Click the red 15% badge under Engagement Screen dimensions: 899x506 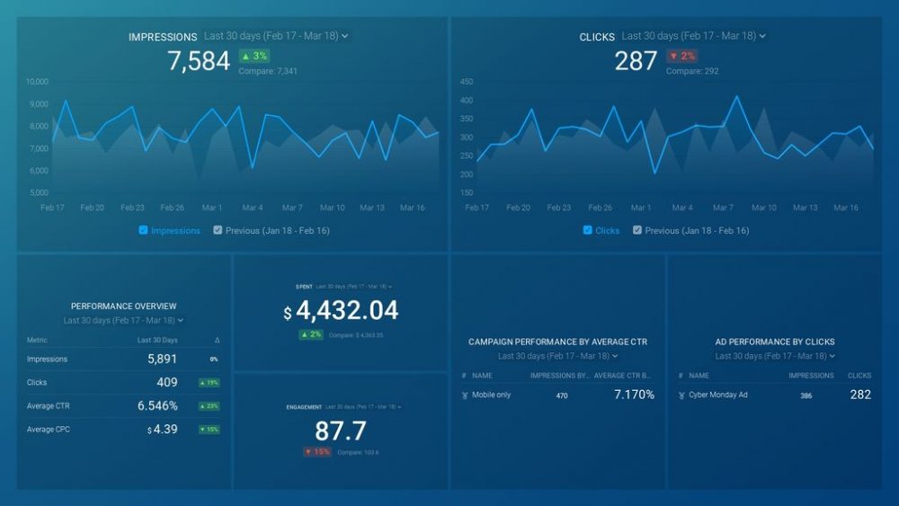point(316,451)
